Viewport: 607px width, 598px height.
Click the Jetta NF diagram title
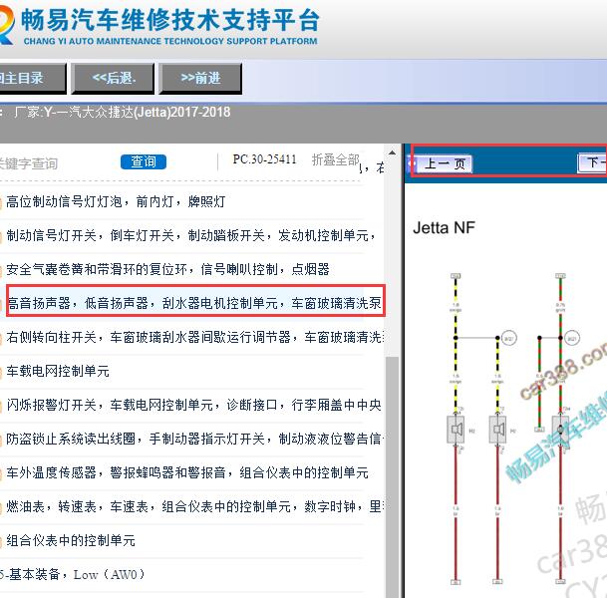[444, 227]
